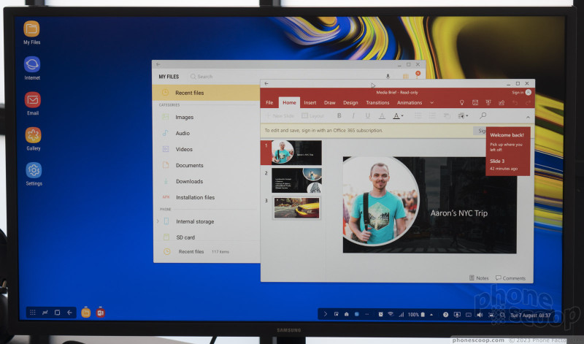584x344 pixels.
Task: Toggle Bold in PowerPoint toolbar
Action: [339, 115]
